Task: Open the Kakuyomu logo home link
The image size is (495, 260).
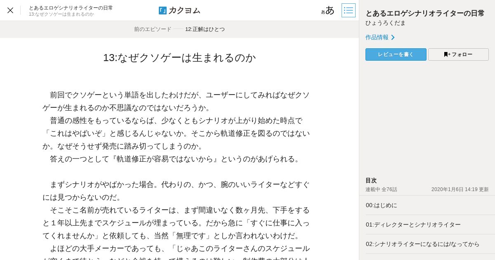Action: 179,10
